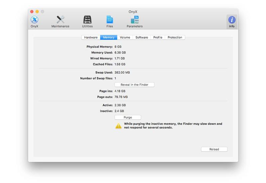Viewport: 266px width, 183px height.
Task: Minimize the window with yellow button
Action: click(37, 12)
